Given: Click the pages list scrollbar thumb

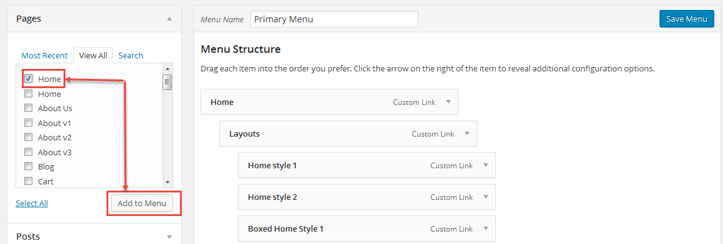Looking at the screenshot, I should pyautogui.click(x=168, y=82).
